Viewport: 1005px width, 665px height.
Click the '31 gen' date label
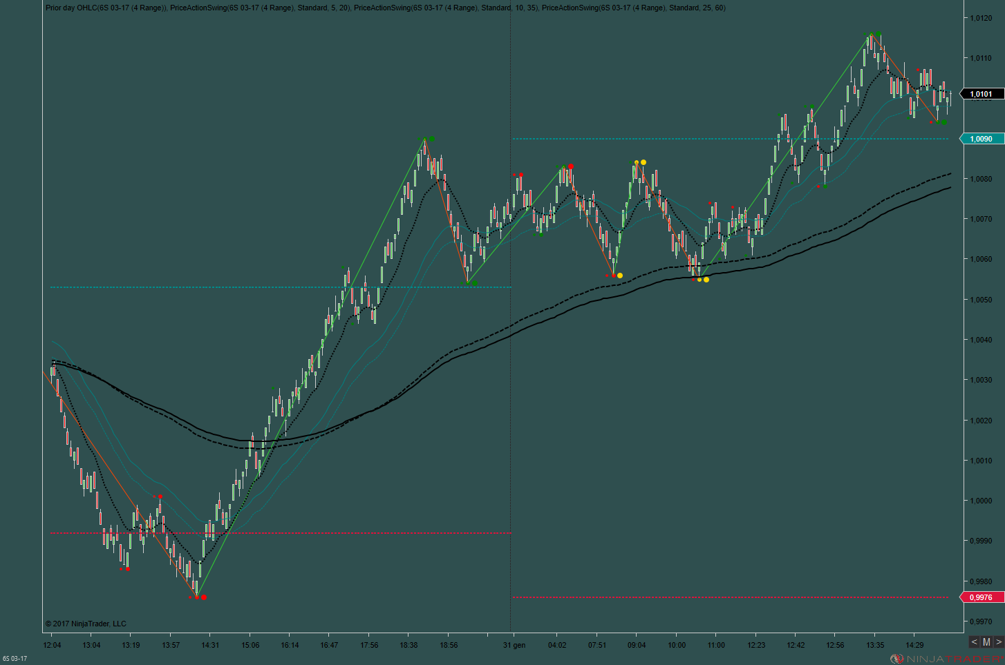click(x=514, y=645)
